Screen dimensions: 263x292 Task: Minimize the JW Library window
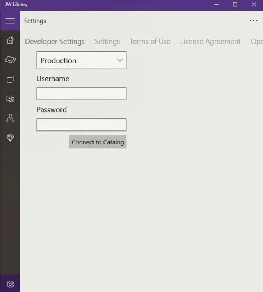(x=217, y=5)
